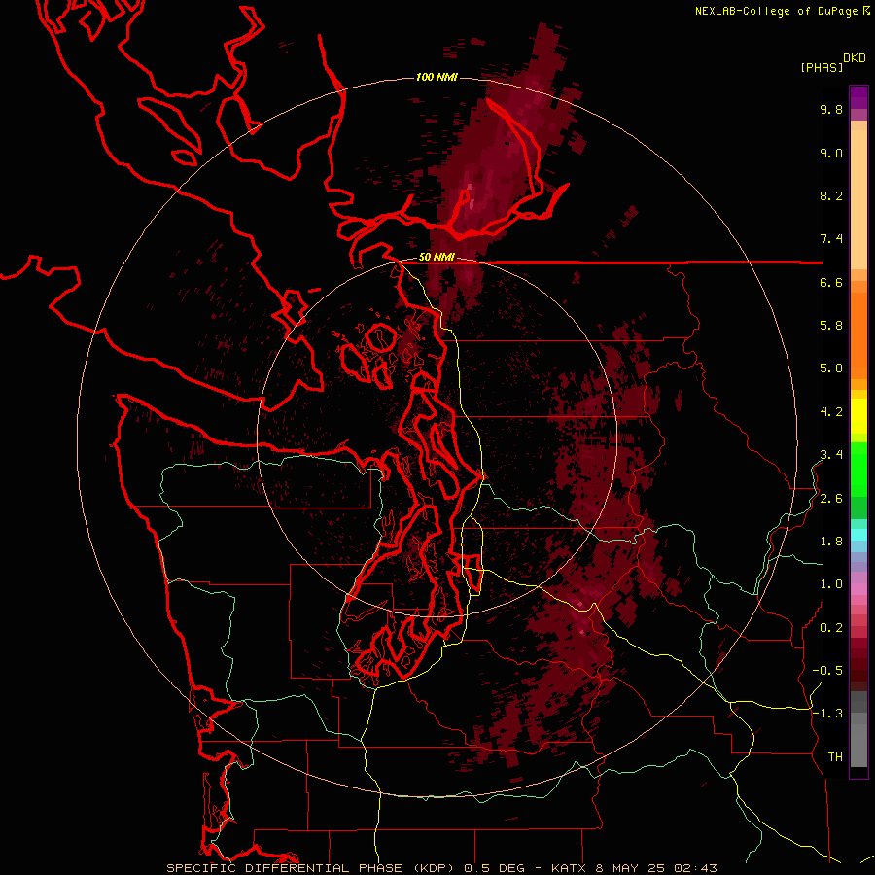The width and height of the screenshot is (875, 875).
Task: Click the 02:43 timestamp
Action: [695, 868]
